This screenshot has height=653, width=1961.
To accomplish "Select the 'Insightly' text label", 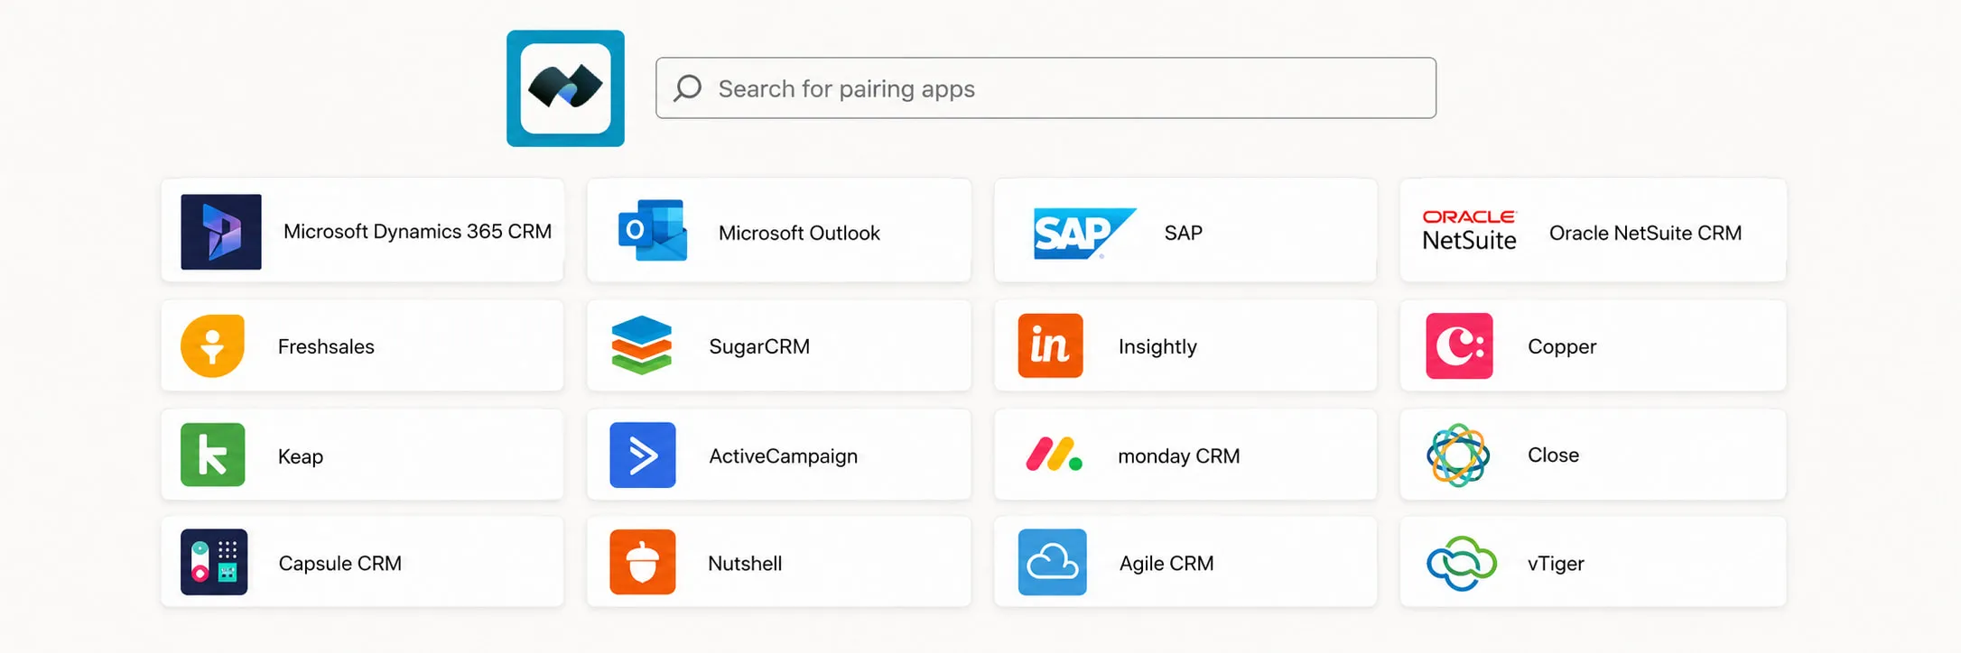I will click(1157, 347).
